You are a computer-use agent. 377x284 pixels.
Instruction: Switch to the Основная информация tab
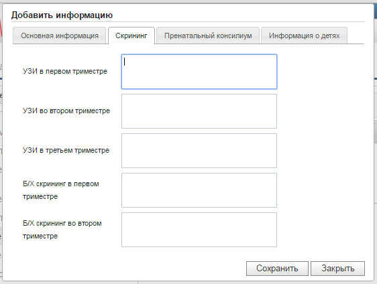tap(60, 35)
